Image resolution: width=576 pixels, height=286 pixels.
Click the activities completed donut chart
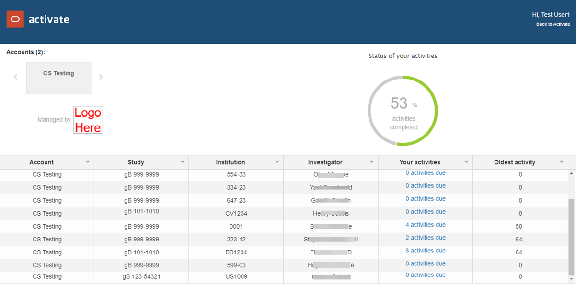pyautogui.click(x=403, y=110)
